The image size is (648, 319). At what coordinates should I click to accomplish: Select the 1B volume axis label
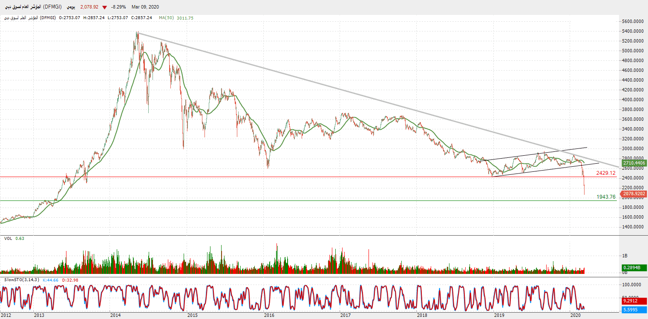click(x=626, y=256)
